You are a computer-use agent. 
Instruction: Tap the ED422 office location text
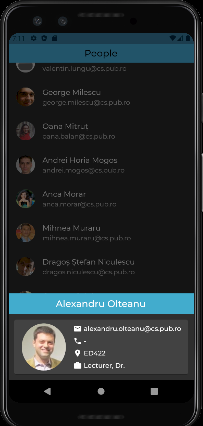[x=95, y=353]
